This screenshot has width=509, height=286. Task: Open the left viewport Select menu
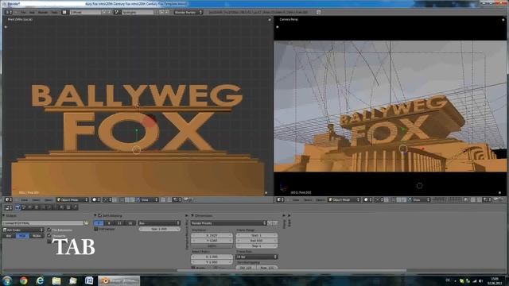tap(36, 199)
